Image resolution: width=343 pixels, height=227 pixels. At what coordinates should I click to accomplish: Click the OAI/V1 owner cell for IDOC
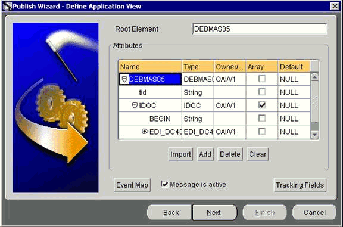point(230,105)
